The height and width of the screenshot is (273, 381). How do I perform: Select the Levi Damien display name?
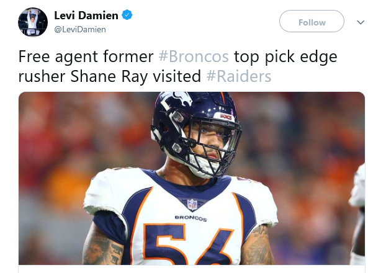(86, 16)
